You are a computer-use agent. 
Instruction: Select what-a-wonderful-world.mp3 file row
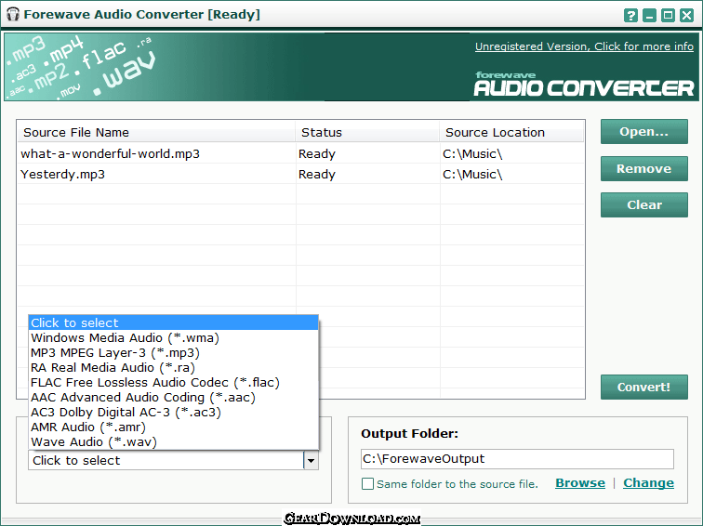point(301,153)
